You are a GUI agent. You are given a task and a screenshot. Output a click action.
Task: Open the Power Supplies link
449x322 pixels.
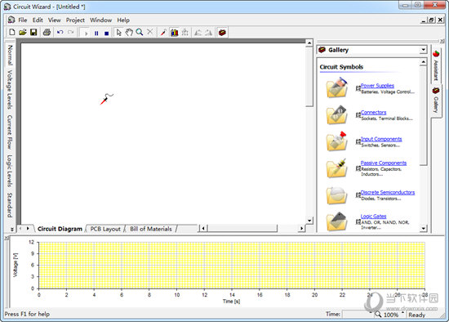(377, 86)
